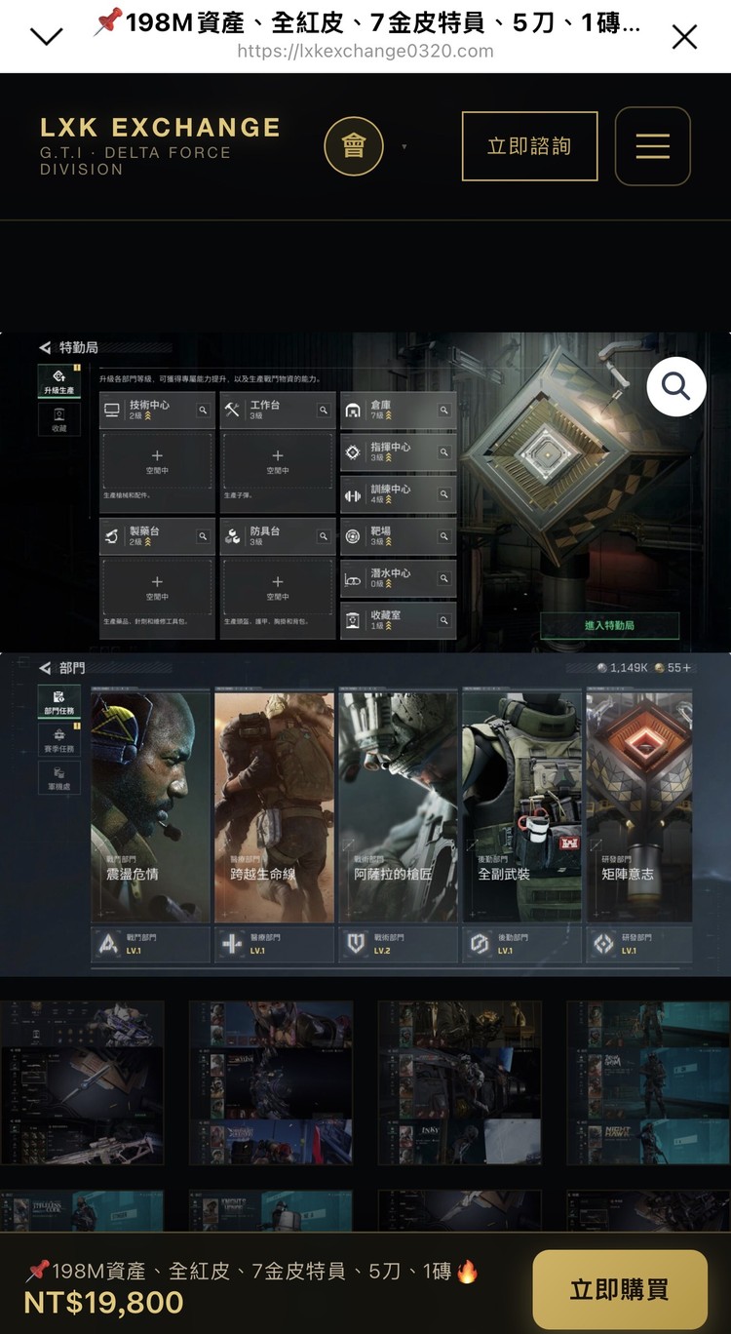Open the gallery thumbnail with INKY skin

(459, 1082)
